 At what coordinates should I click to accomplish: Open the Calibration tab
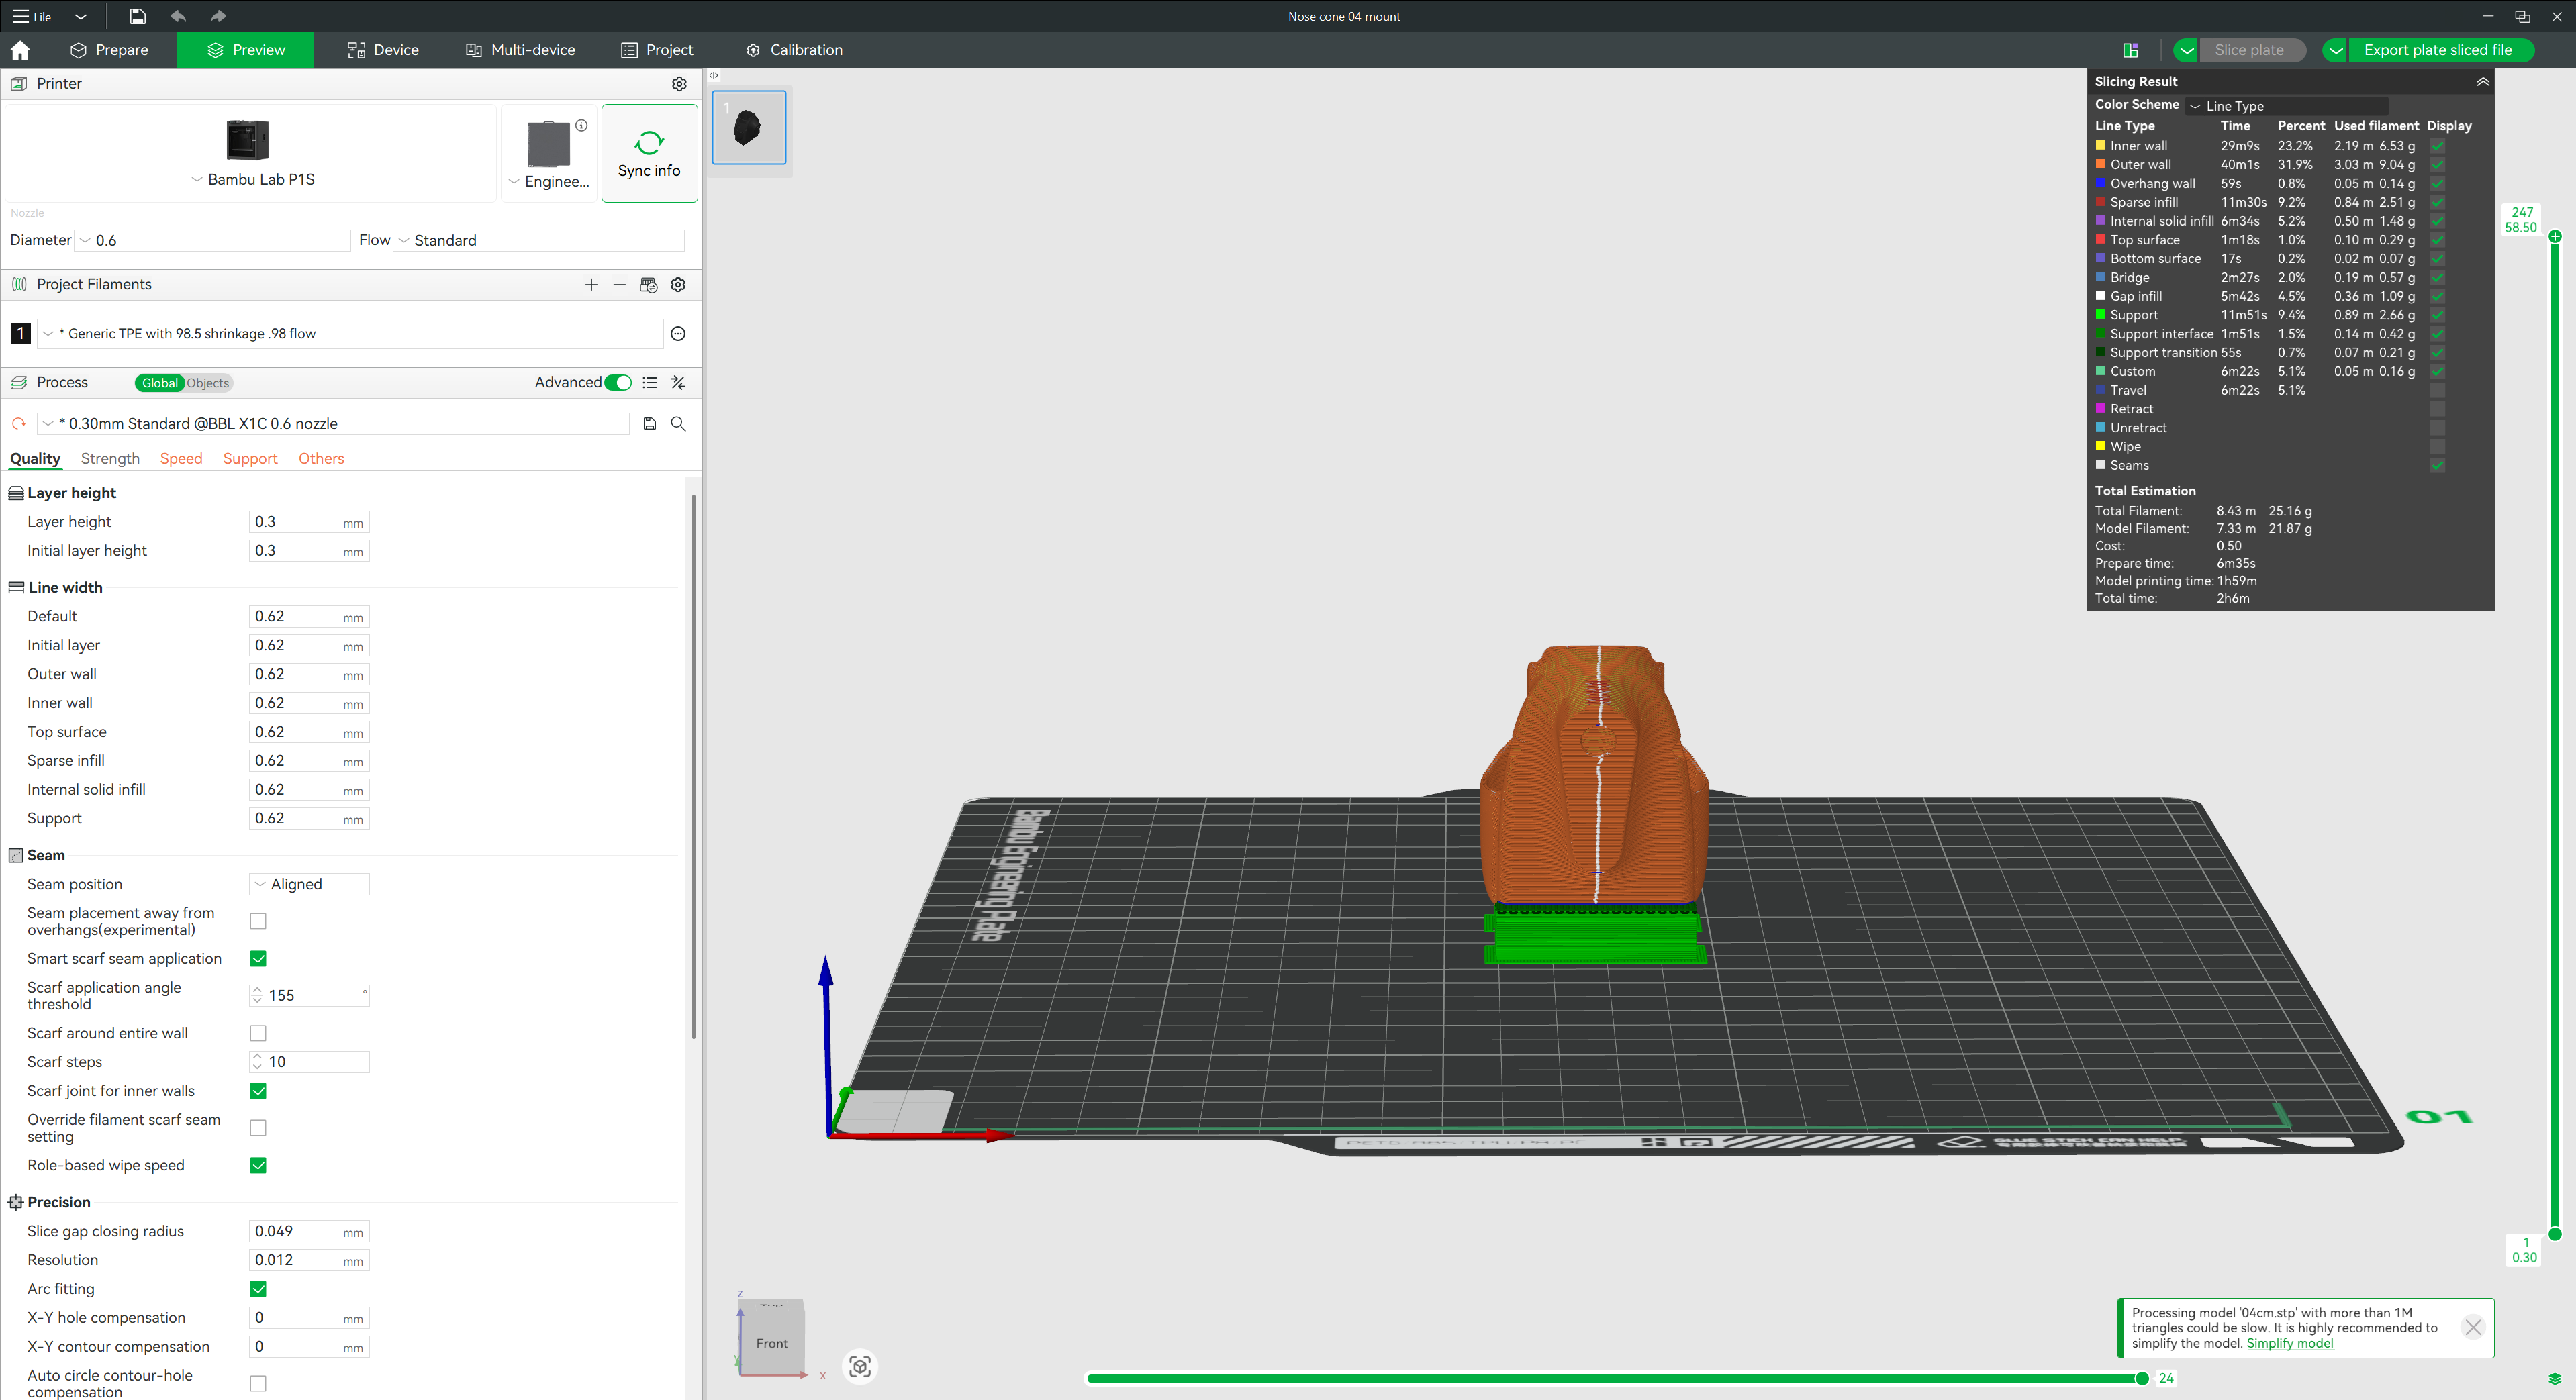click(x=794, y=50)
